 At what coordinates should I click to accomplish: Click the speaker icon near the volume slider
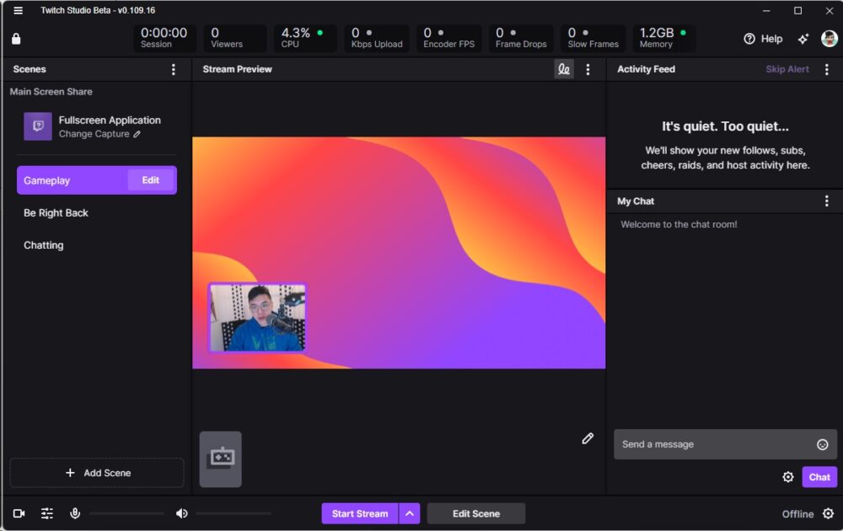coord(181,512)
